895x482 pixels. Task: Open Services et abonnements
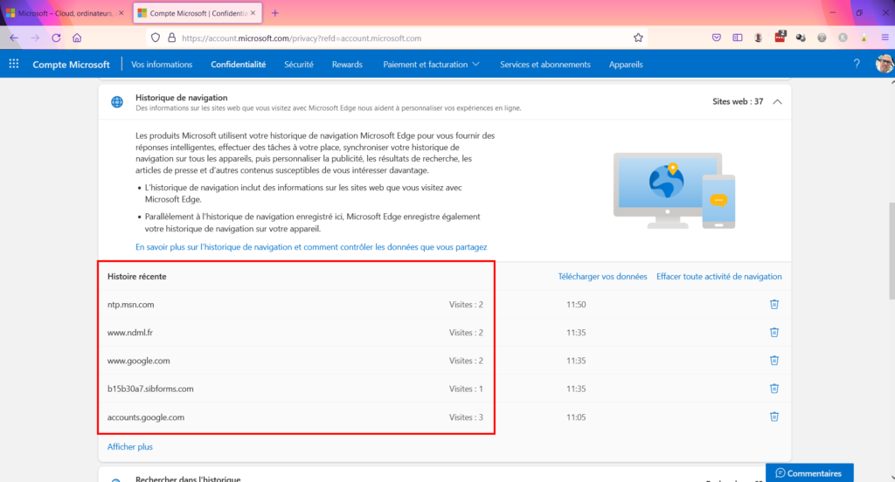point(545,65)
